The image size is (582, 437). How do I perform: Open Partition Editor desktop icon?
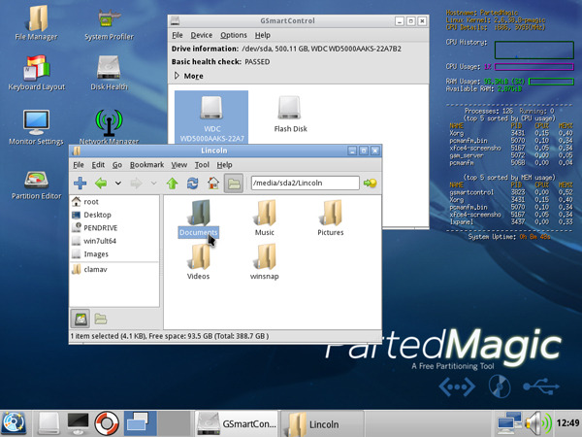(x=36, y=185)
